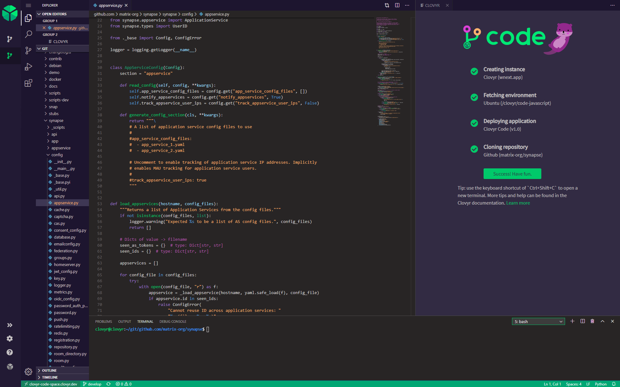Click the LF end-of-line selector
Image resolution: width=620 pixels, height=387 pixels.
coord(588,384)
